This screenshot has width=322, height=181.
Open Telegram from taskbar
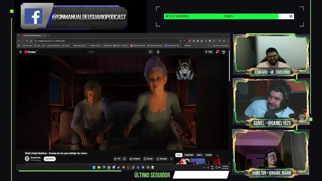[143, 167]
